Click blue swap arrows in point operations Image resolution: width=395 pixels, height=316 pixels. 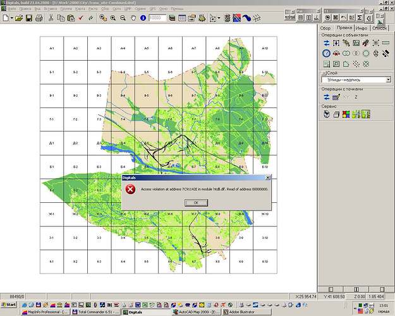tap(327, 97)
